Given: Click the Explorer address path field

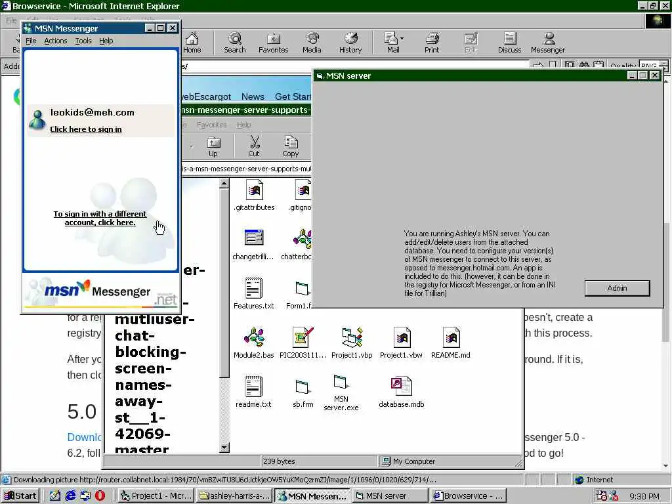Looking at the screenshot, I should [x=247, y=169].
